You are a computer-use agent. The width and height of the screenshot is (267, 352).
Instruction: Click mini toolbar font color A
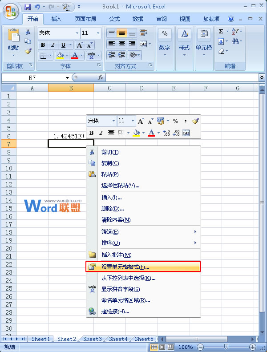click(x=152, y=133)
